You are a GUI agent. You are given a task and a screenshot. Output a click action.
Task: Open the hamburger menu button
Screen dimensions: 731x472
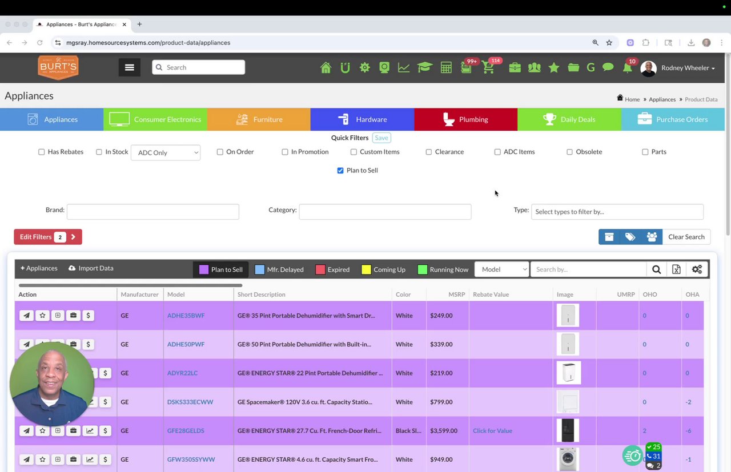[x=130, y=67]
